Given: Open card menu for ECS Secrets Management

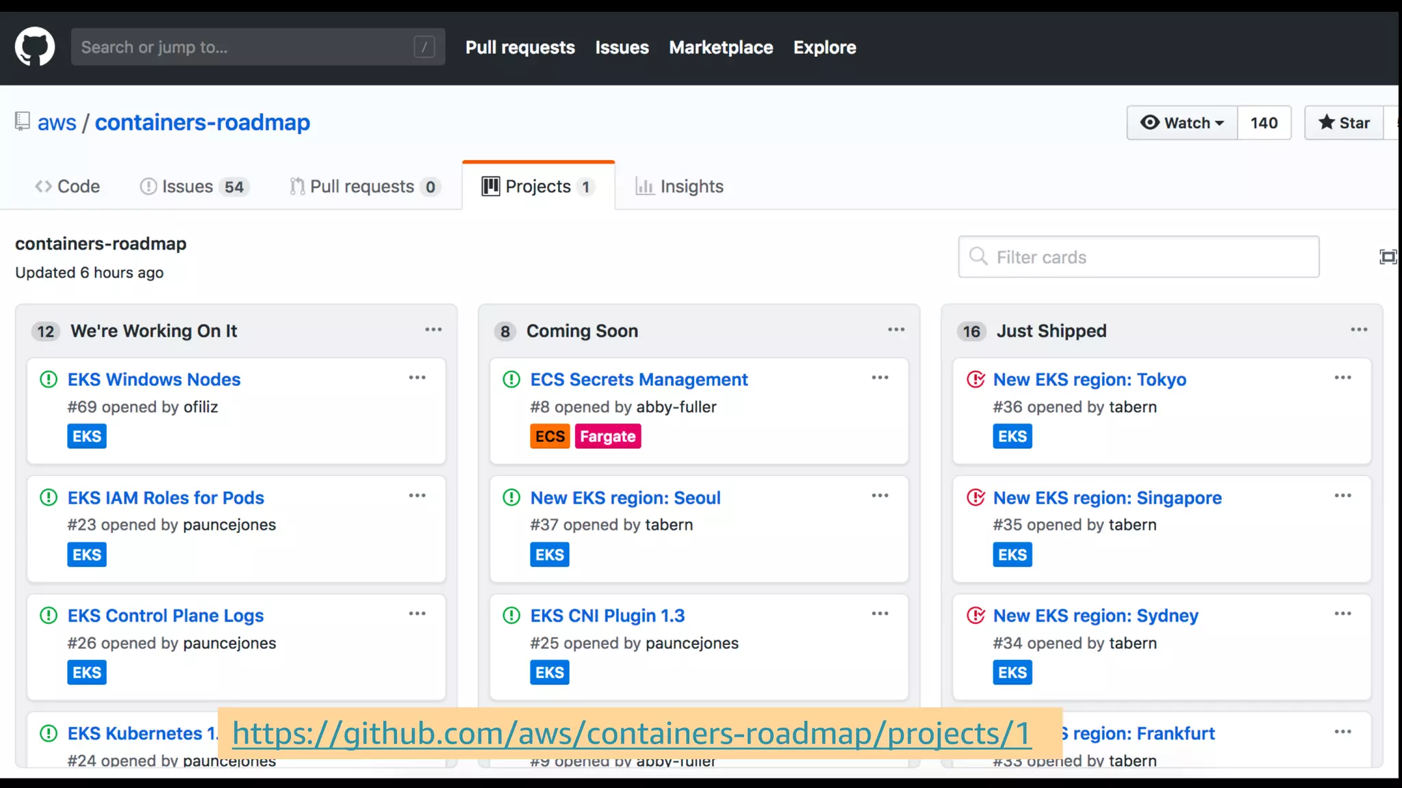Looking at the screenshot, I should (880, 378).
